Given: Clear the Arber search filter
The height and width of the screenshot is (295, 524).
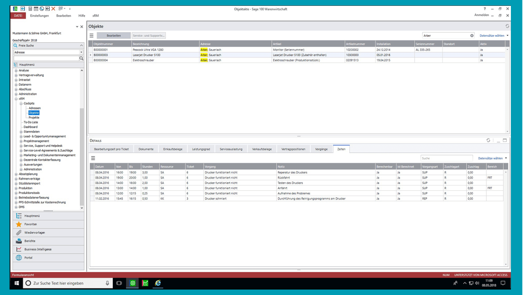Looking at the screenshot, I should coord(472,35).
